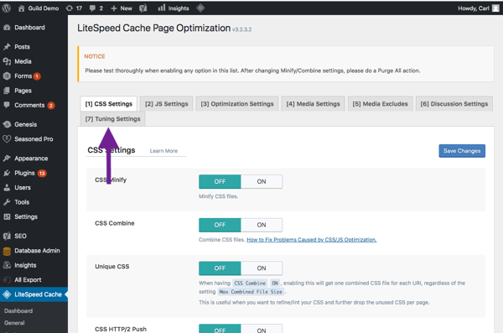
Task: Click the Insights bar chart icon in admin bar
Action: (x=161, y=8)
